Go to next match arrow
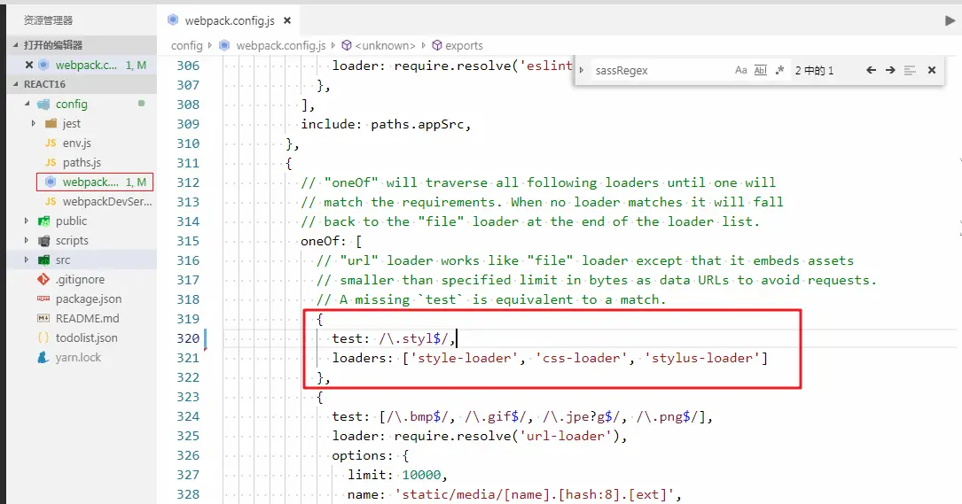962x504 pixels. (x=890, y=71)
